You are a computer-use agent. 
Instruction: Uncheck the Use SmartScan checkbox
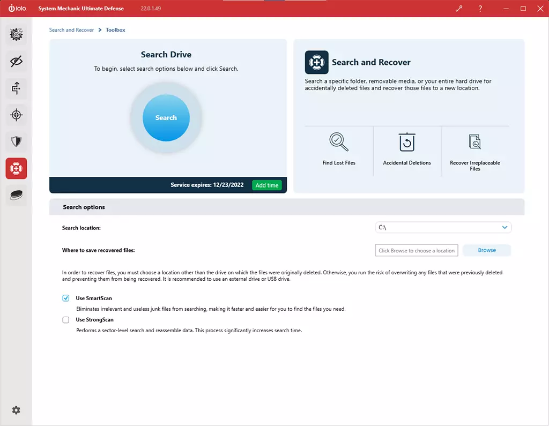tap(66, 298)
